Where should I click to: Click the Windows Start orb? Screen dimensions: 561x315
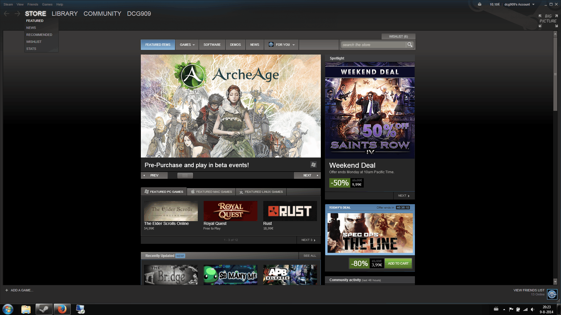pos(8,309)
